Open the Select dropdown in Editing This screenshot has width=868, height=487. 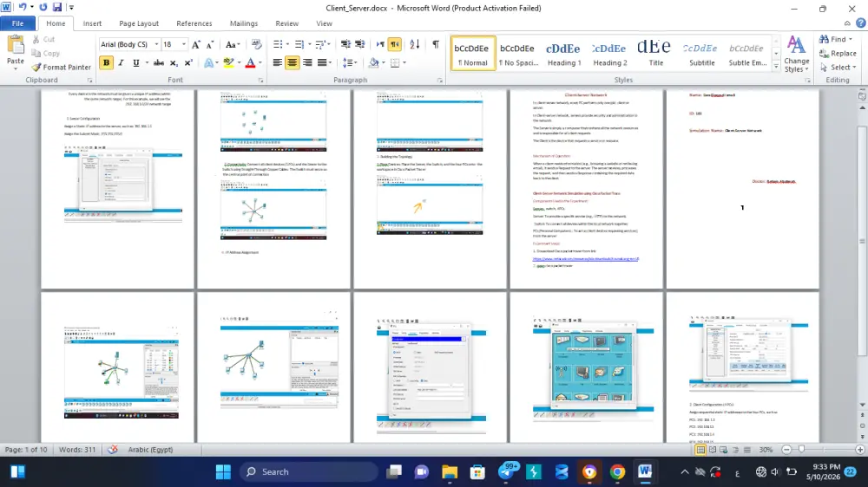pyautogui.click(x=838, y=67)
